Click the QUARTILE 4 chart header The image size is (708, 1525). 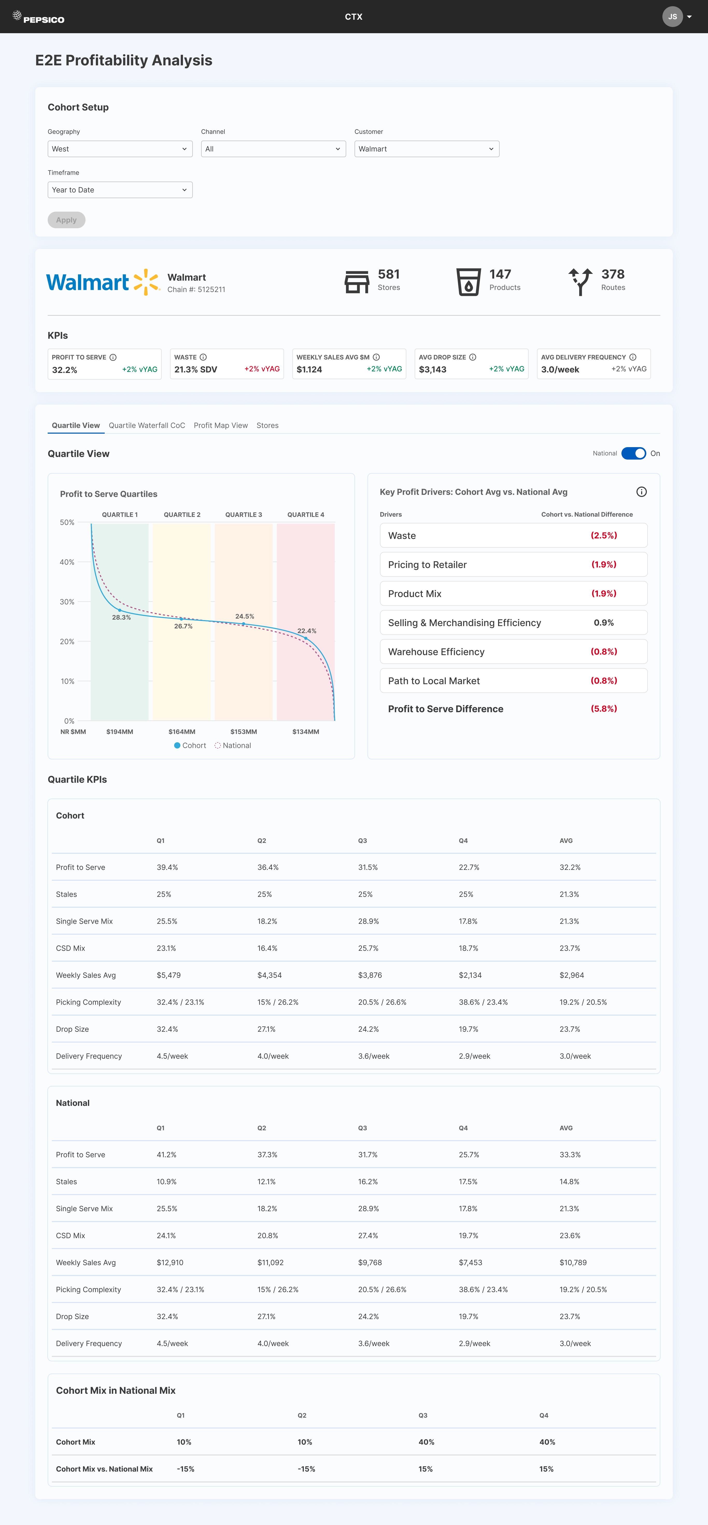pyautogui.click(x=306, y=515)
